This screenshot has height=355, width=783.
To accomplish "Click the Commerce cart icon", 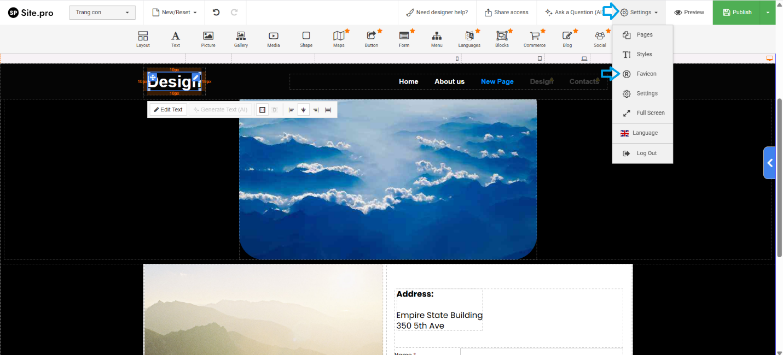I will click(x=534, y=39).
